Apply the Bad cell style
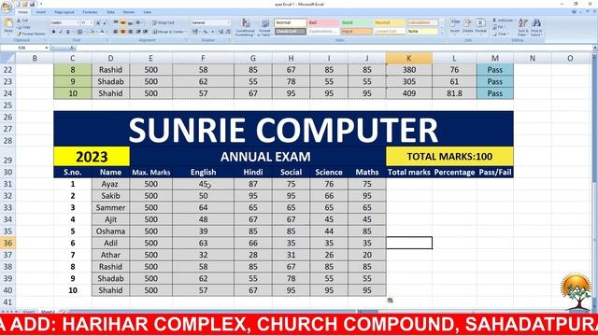This screenshot has height=336, width=598. point(323,22)
